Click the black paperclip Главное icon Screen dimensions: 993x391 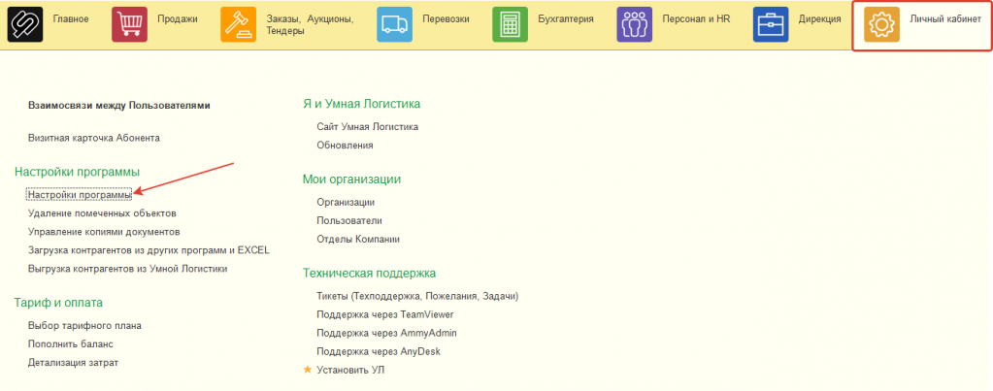point(25,24)
